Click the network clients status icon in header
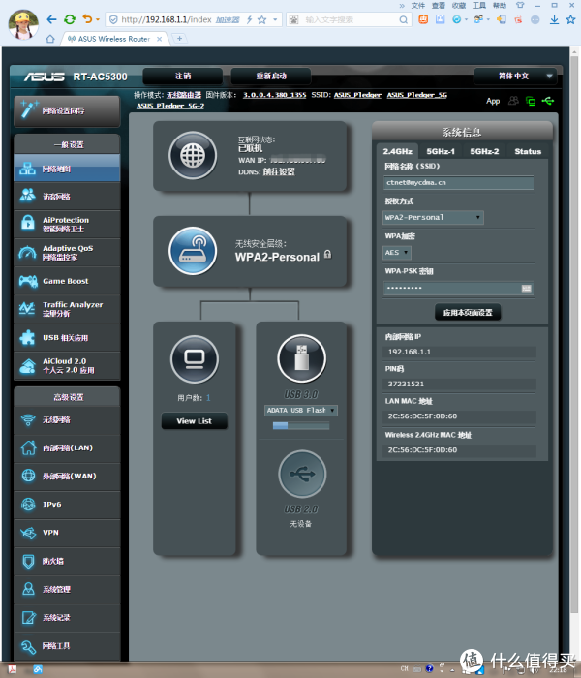The image size is (581, 678). pyautogui.click(x=531, y=101)
